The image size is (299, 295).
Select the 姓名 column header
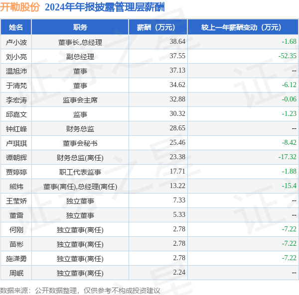16,27
